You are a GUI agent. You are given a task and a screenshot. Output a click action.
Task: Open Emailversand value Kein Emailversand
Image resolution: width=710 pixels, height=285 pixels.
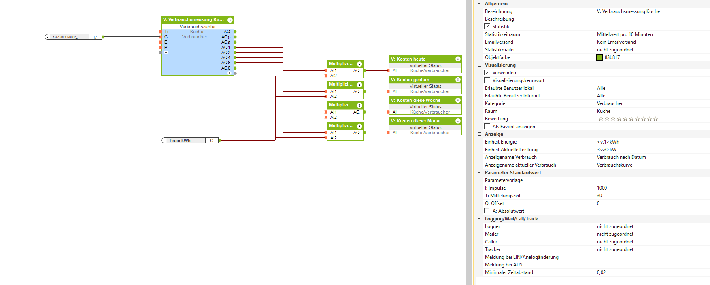point(653,42)
